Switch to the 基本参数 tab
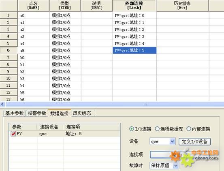The height and width of the screenshot is (171, 224). click(x=15, y=113)
